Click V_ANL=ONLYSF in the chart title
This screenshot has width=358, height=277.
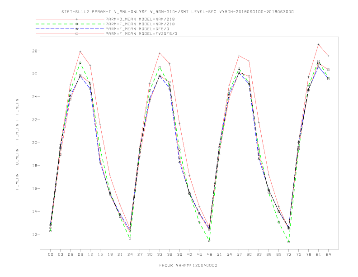coord(131,12)
